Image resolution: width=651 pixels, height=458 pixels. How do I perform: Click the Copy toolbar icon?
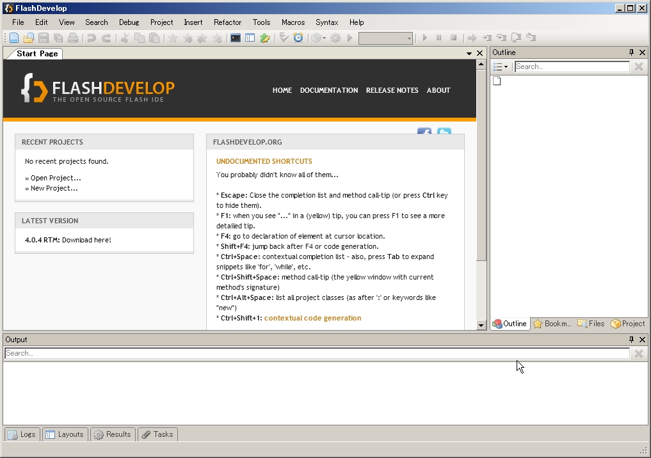point(140,38)
